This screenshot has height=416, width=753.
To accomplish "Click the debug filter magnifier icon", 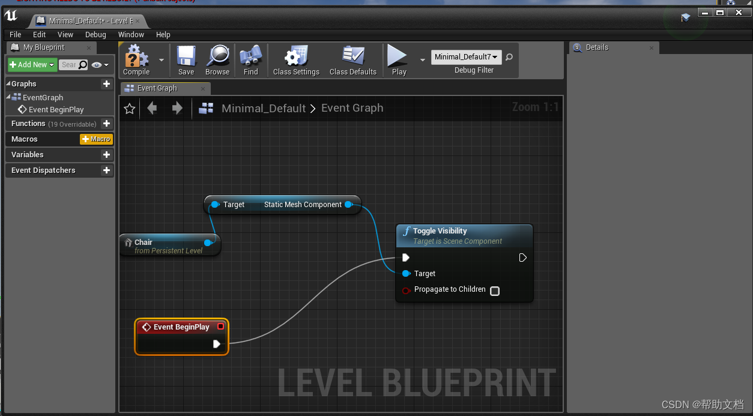I will (509, 57).
